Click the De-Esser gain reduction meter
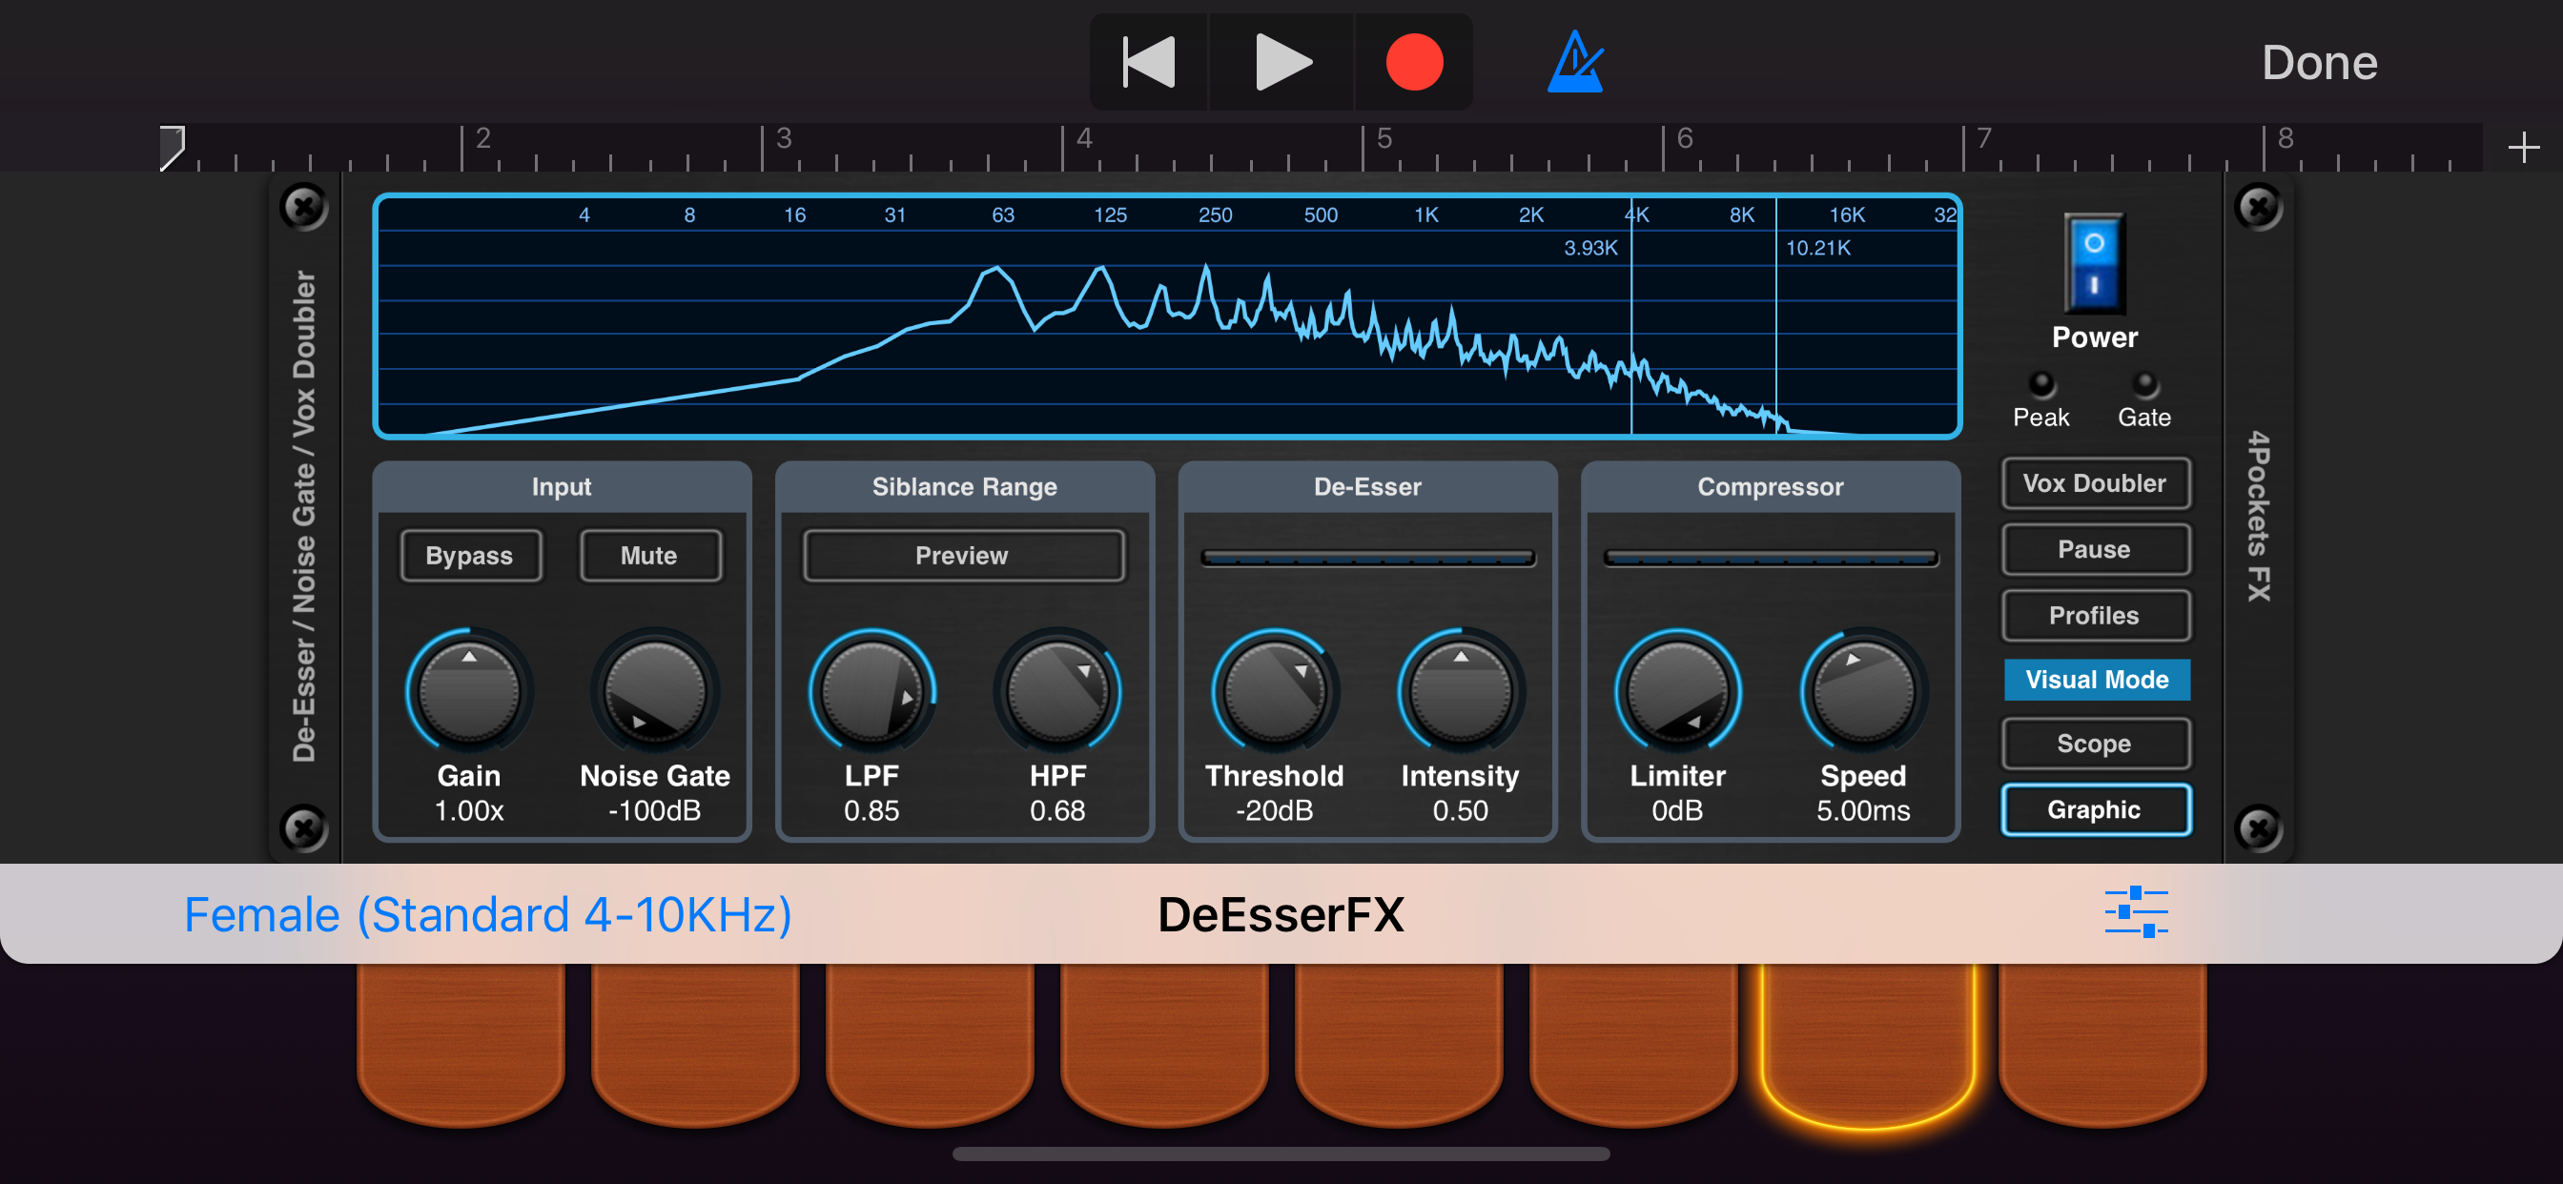Screen dimensions: 2563x1184 [1367, 559]
